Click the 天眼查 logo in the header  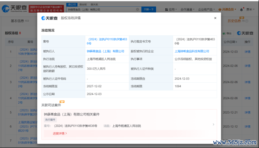(x=14, y=9)
